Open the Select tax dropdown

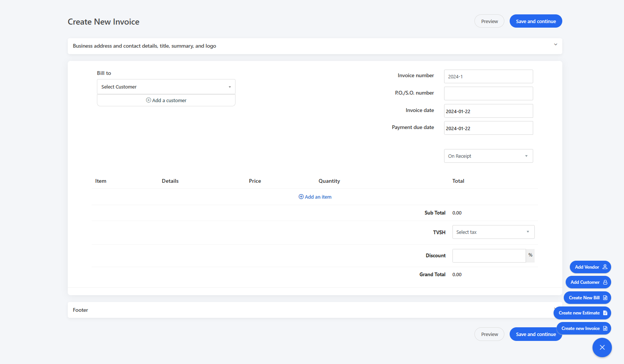(x=493, y=232)
